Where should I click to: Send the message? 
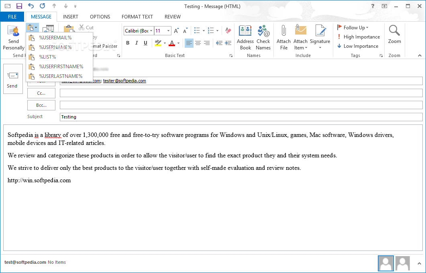click(x=13, y=79)
